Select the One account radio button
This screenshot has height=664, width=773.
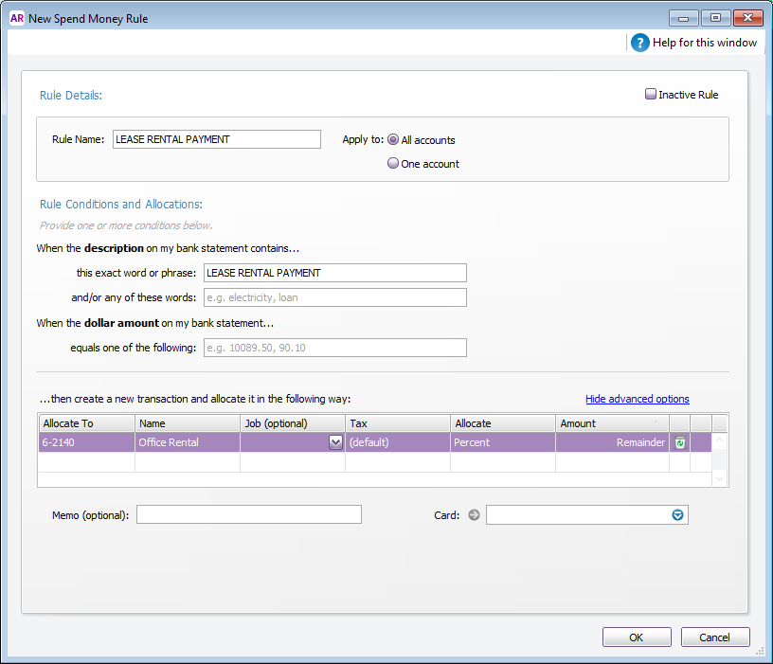point(393,163)
